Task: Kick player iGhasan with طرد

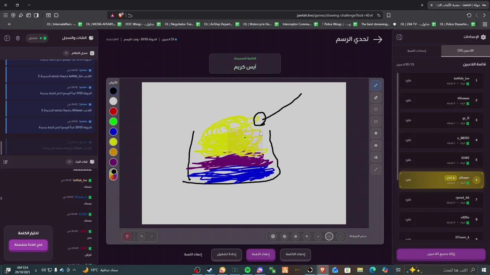Action: click(x=408, y=100)
